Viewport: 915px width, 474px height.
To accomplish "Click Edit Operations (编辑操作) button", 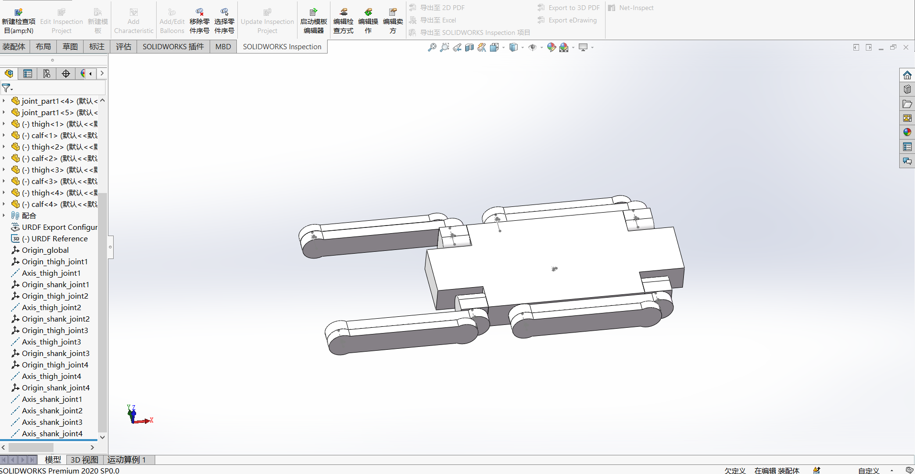I will tap(368, 22).
